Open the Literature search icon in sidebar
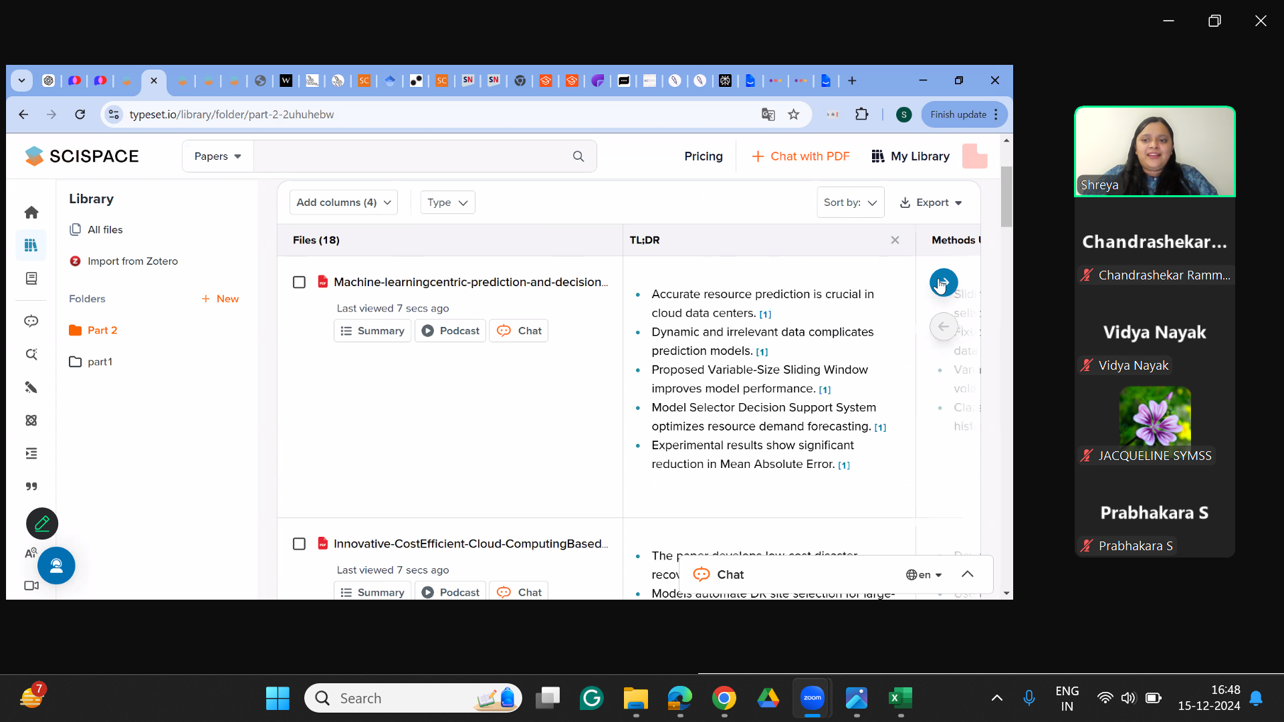Viewport: 1284px width, 722px height. (x=31, y=354)
